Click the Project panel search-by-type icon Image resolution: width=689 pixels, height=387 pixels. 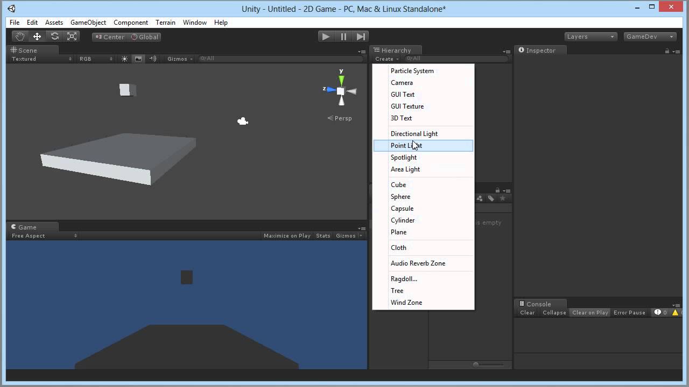pos(479,198)
